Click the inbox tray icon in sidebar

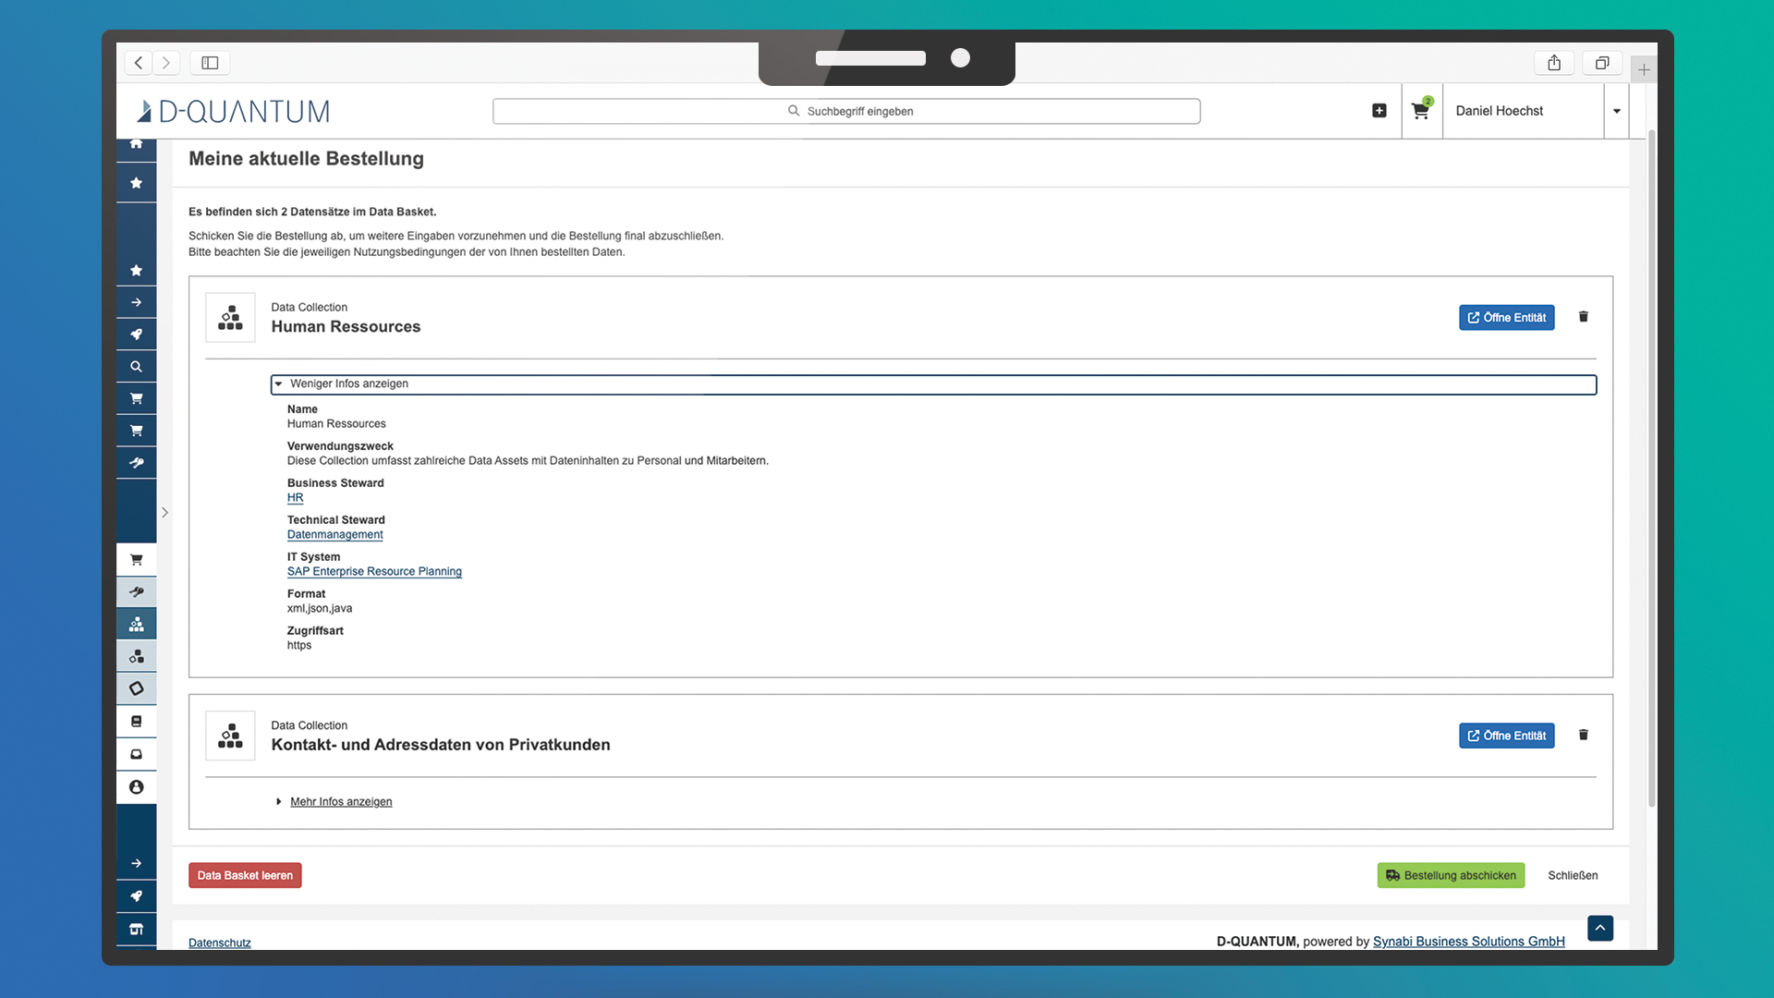click(136, 755)
